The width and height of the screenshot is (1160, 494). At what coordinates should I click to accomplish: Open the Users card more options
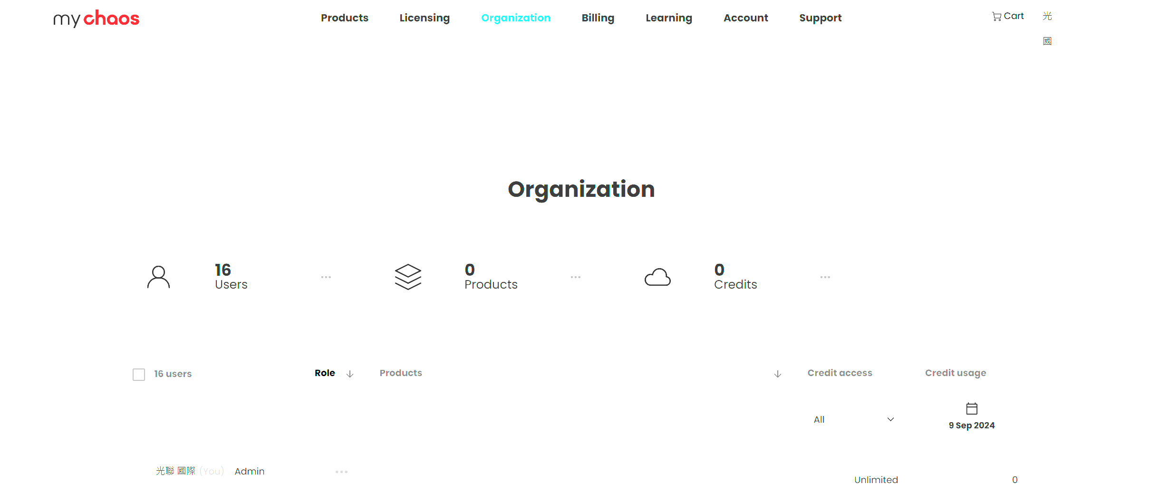[326, 277]
